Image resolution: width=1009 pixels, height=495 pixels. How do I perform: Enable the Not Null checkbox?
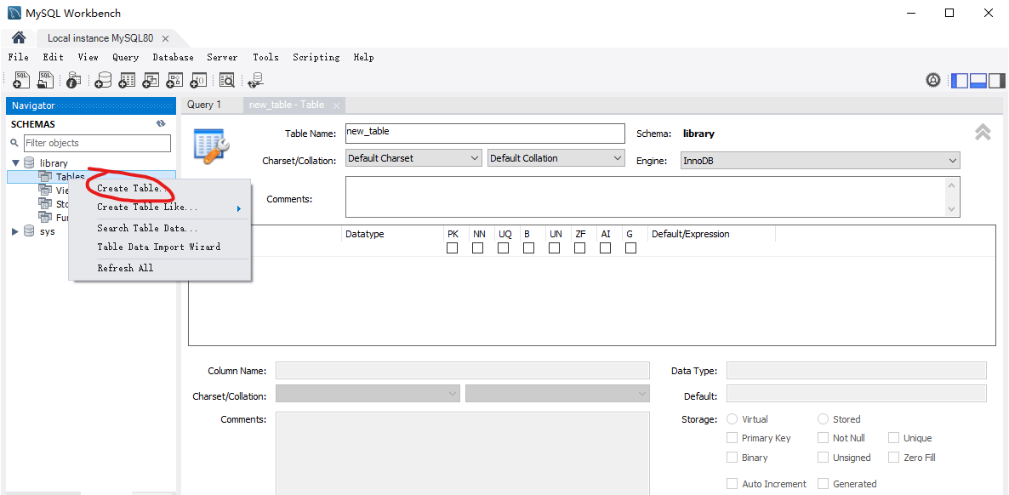[823, 438]
